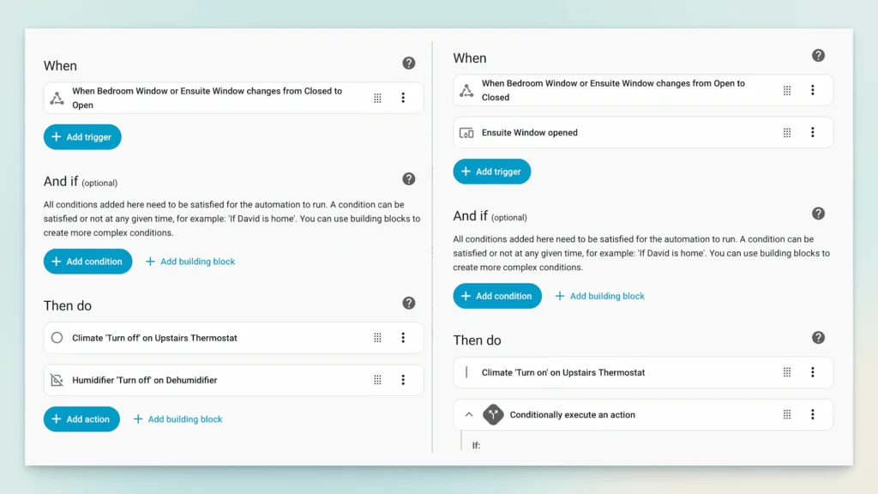This screenshot has width=878, height=494.
Task: Click "Add building block" in the right And if section
Action: click(x=599, y=296)
